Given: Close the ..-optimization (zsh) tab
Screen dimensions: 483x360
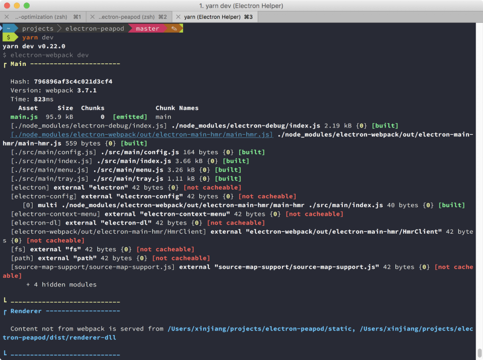Looking at the screenshot, I should click(x=7, y=17).
